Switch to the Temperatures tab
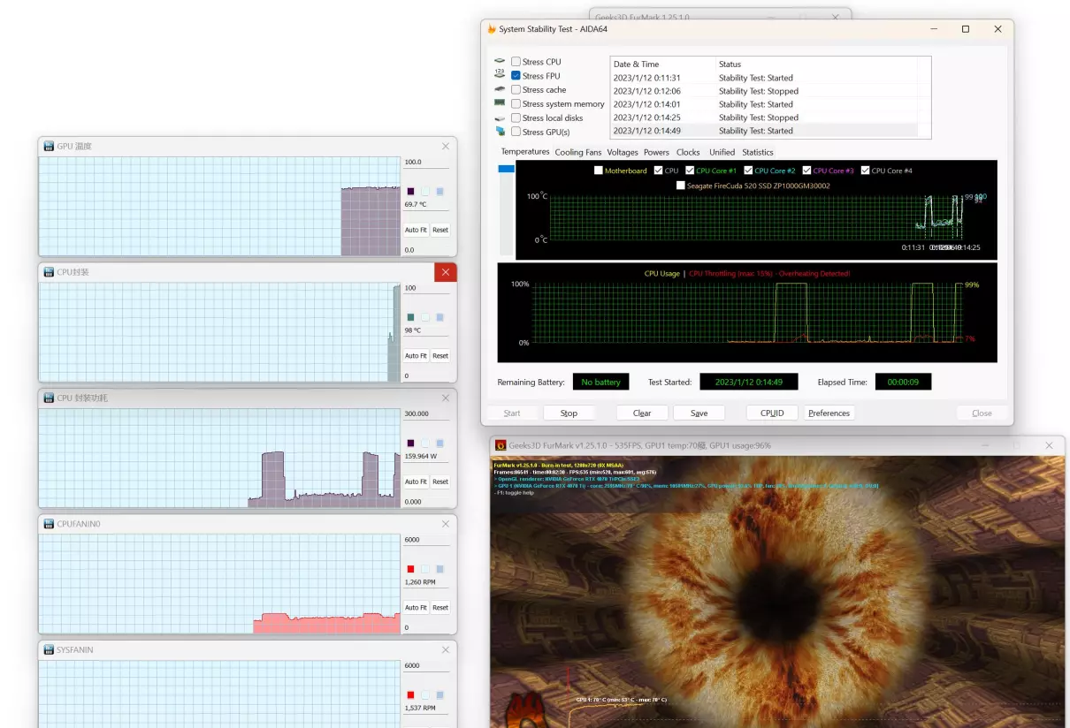This screenshot has width=1070, height=728. [x=525, y=152]
